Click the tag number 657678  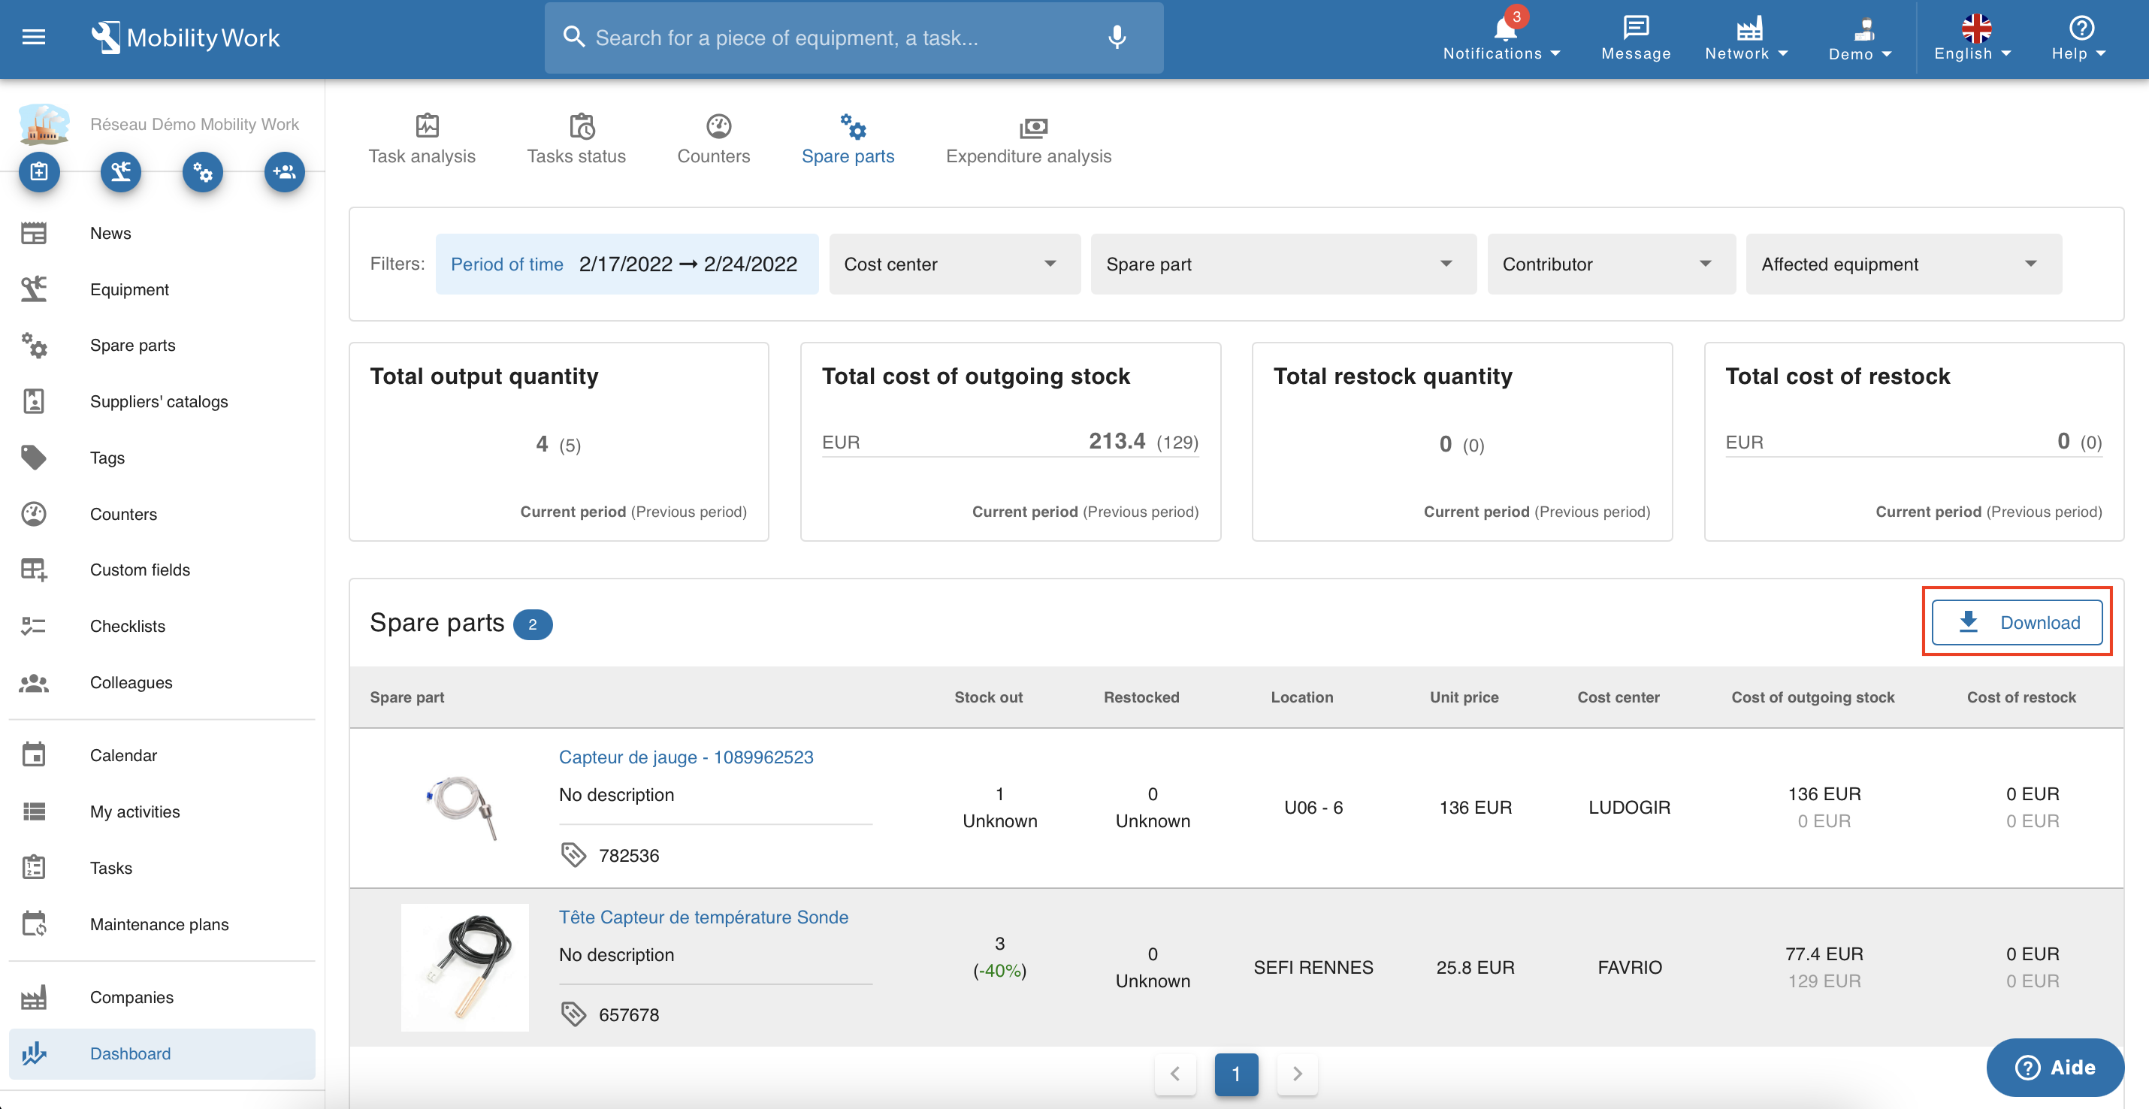click(629, 1015)
